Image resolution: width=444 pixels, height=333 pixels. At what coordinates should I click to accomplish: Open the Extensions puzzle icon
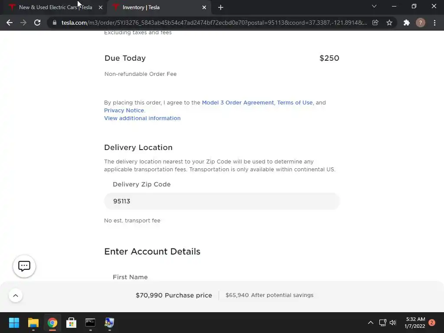click(407, 23)
